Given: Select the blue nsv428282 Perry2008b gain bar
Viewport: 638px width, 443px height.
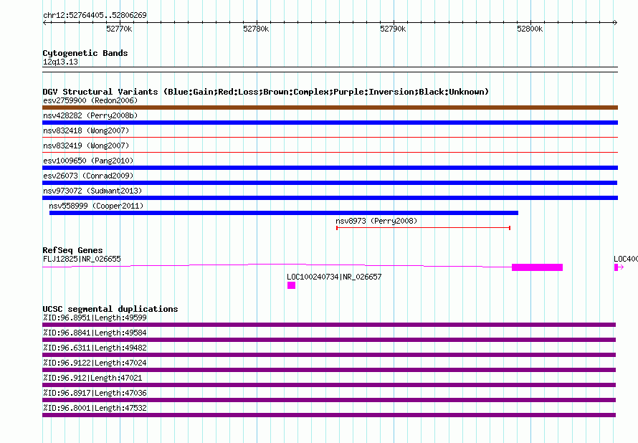Looking at the screenshot, I should pos(330,123).
